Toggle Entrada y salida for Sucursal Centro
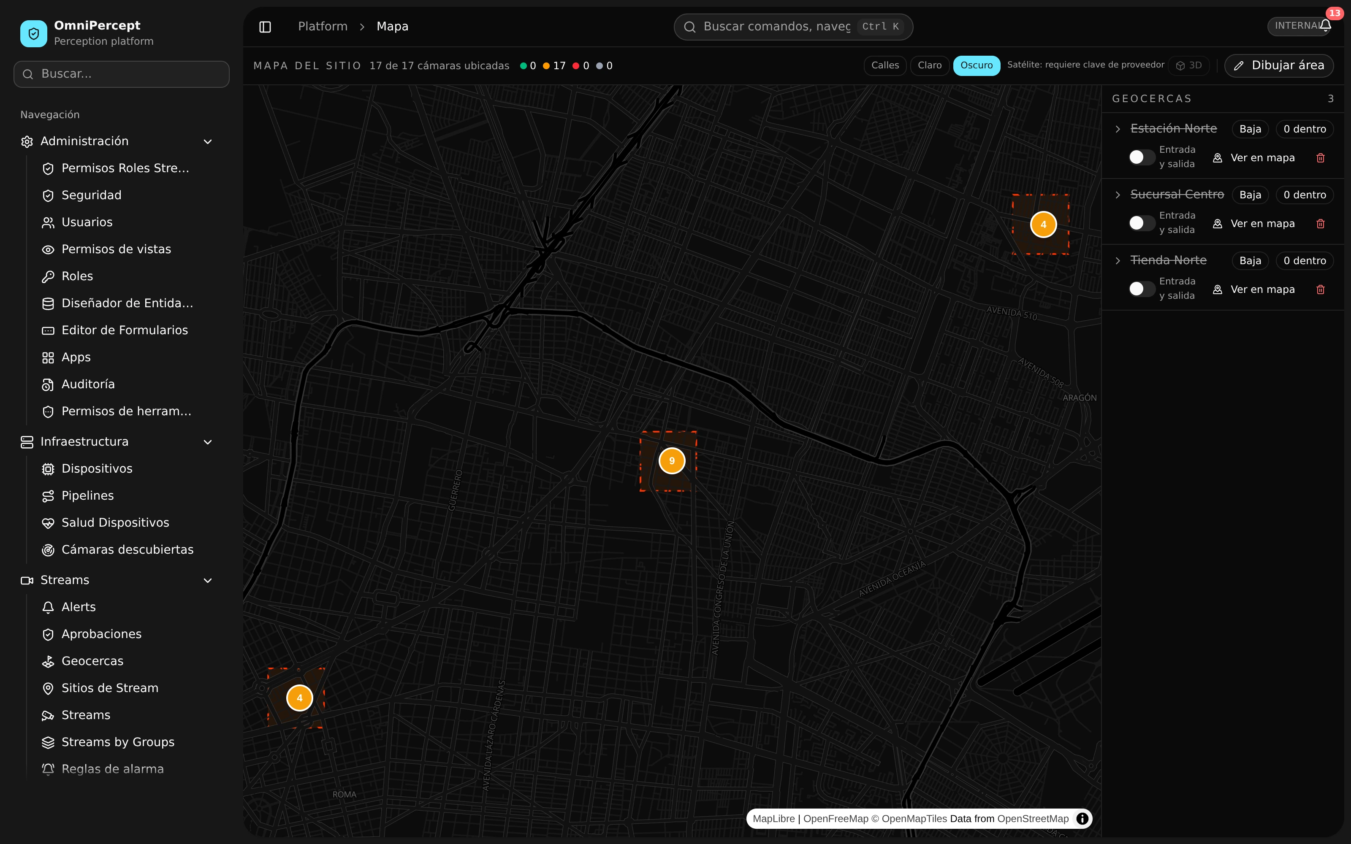The image size is (1351, 844). [x=1141, y=223]
